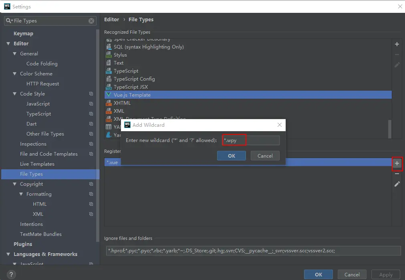
Task: Click the recognized file types scrollbar
Action: pyautogui.click(x=390, y=129)
